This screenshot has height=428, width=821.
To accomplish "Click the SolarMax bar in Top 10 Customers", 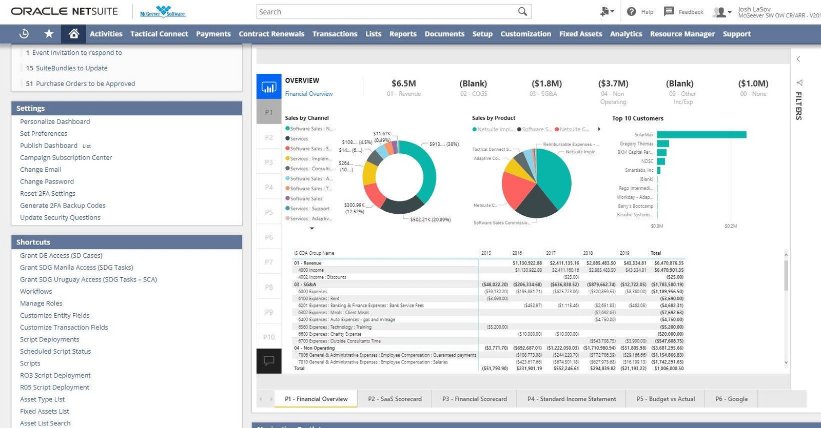I will (x=701, y=134).
